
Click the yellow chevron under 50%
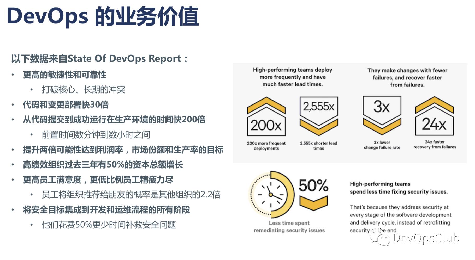pos(313,203)
